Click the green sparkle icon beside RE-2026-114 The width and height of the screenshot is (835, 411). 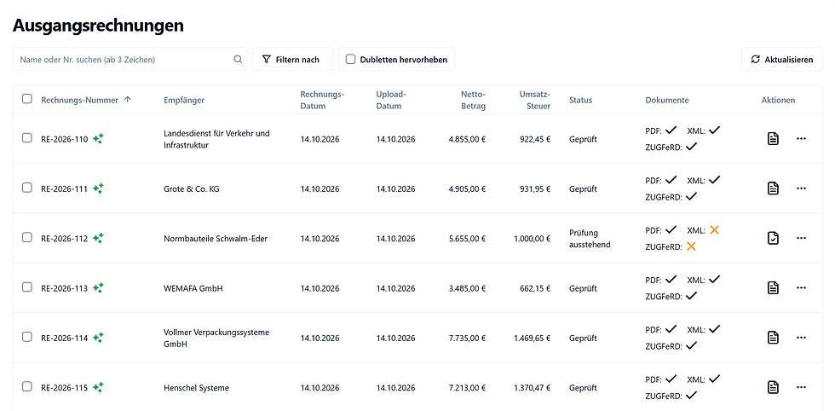[98, 338]
